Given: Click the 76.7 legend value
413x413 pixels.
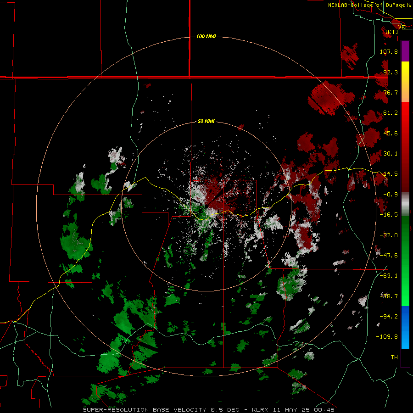Looking at the screenshot, I should point(391,92).
